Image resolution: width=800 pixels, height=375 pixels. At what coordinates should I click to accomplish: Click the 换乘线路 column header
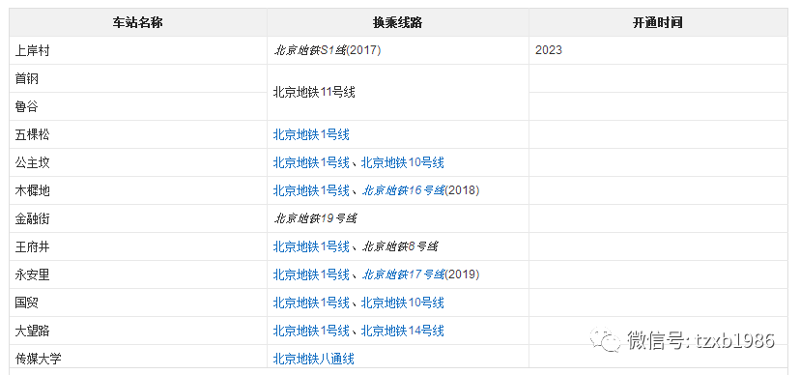[x=398, y=23]
